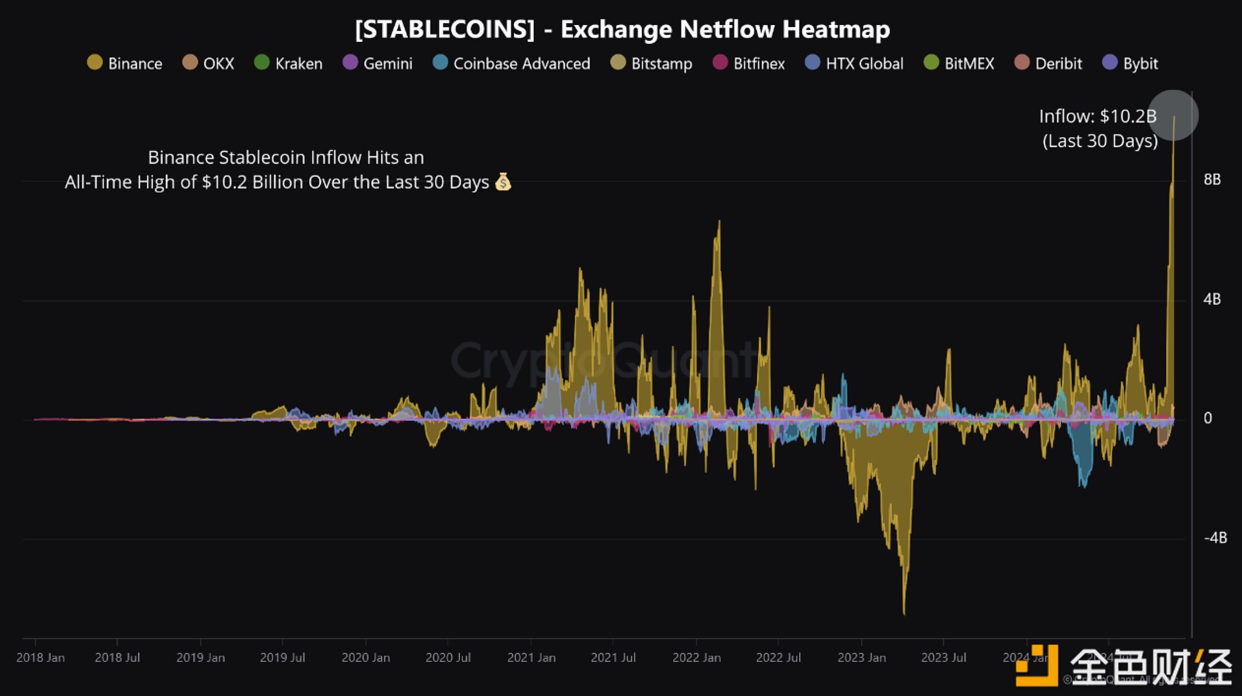Click the 2022 Jan x-axis label
Screen dimensions: 1242x696
697,658
